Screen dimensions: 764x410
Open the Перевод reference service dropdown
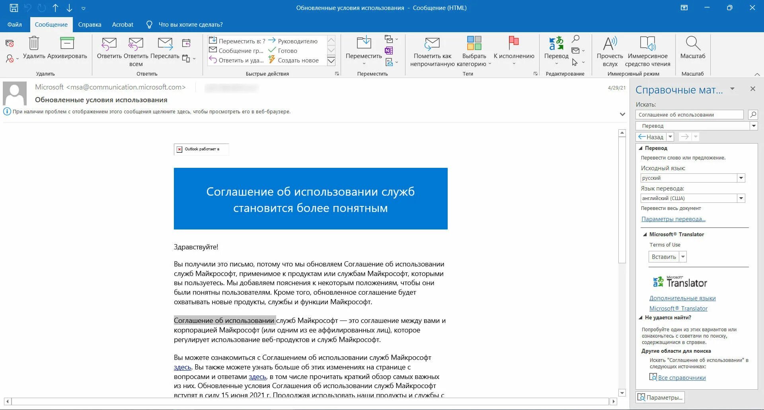(754, 126)
